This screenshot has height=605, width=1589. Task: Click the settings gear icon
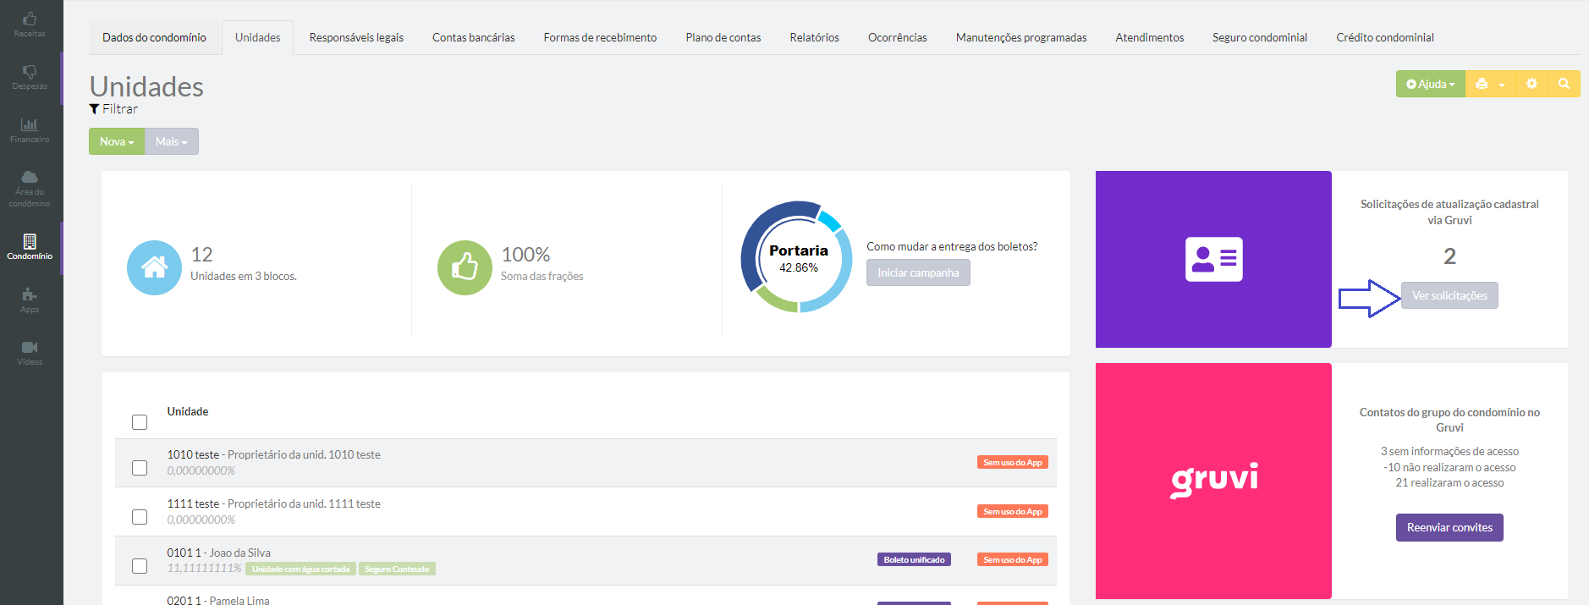point(1531,84)
